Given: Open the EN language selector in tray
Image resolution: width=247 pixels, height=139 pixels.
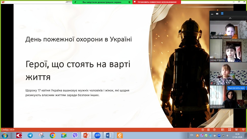Looking at the screenshot, I should 192,135.
